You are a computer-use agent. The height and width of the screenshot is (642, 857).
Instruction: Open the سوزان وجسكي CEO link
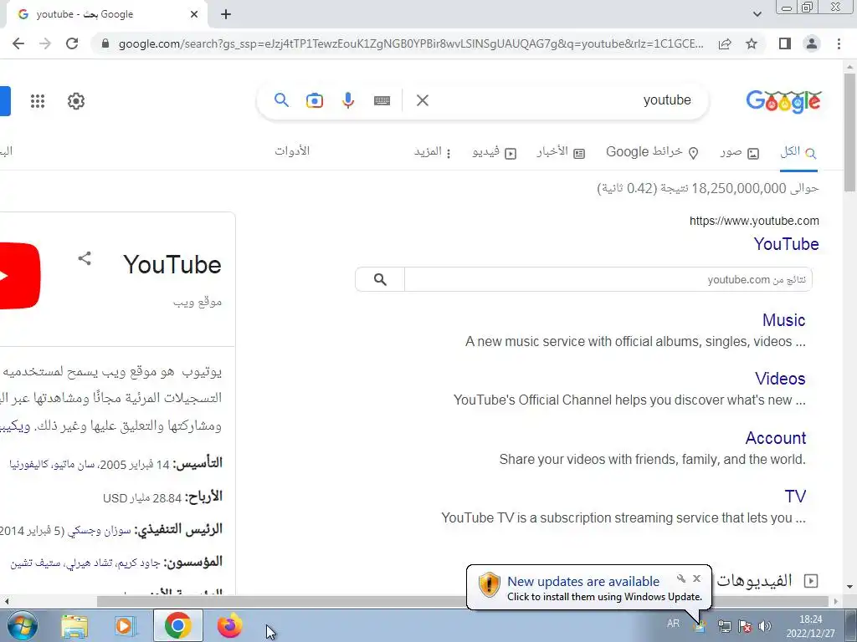[x=100, y=531]
